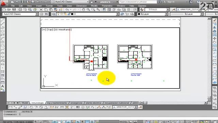Open the Modify menu
Viewport: 218px width, 123px height.
pos(94,6)
